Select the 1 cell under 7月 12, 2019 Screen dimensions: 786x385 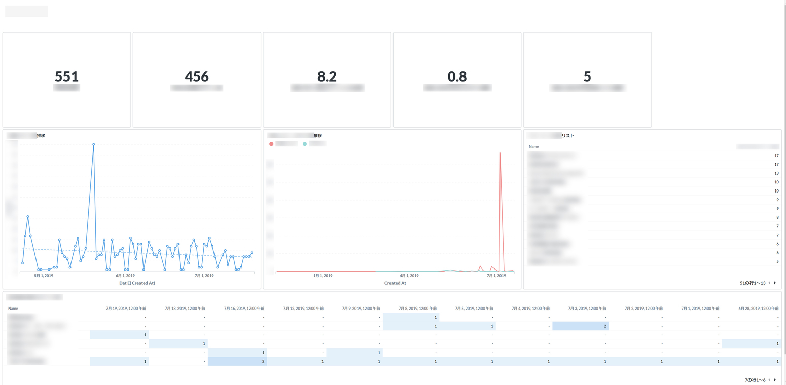(x=297, y=361)
